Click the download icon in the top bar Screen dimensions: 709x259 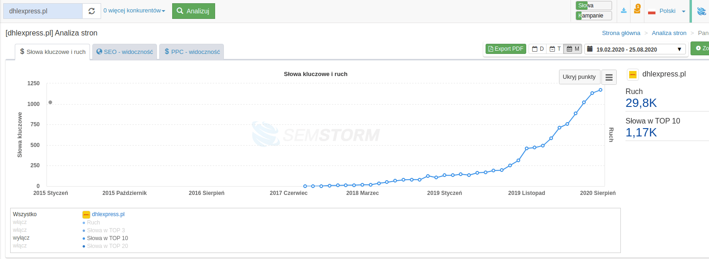click(624, 11)
